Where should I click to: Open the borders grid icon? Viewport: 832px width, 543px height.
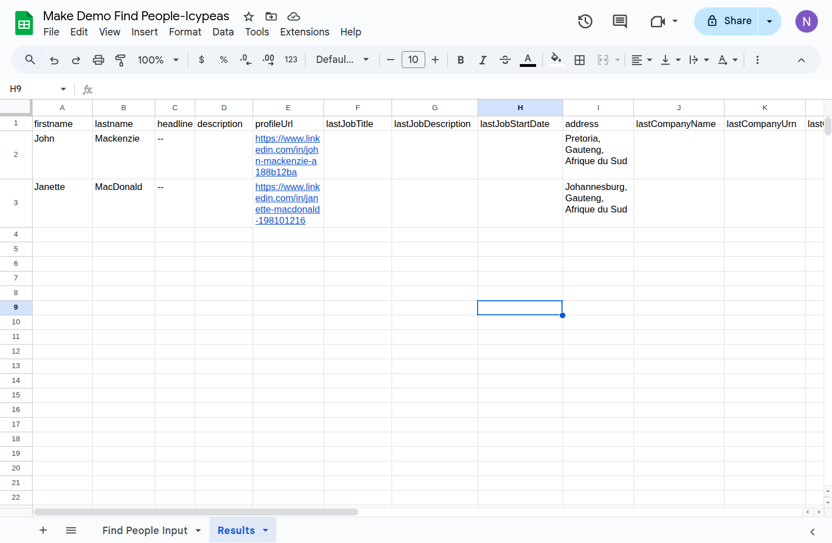(579, 60)
